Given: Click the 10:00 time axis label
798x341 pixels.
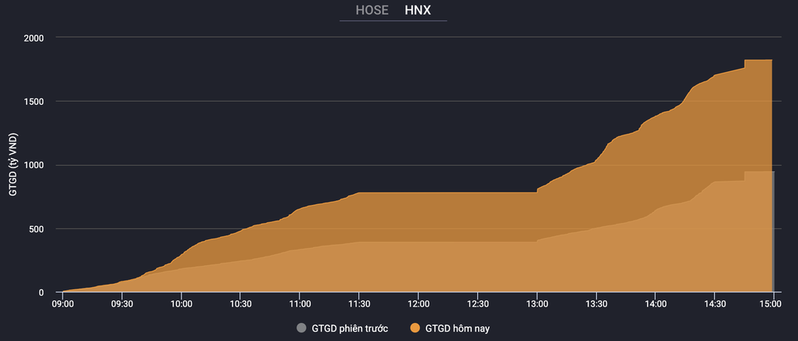Looking at the screenshot, I should tap(182, 305).
